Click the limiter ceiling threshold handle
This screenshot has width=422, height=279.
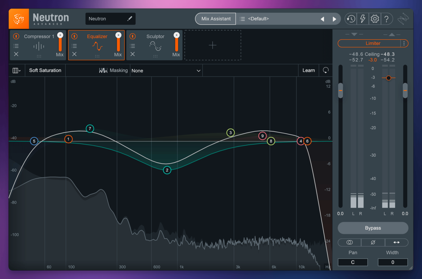[389, 78]
